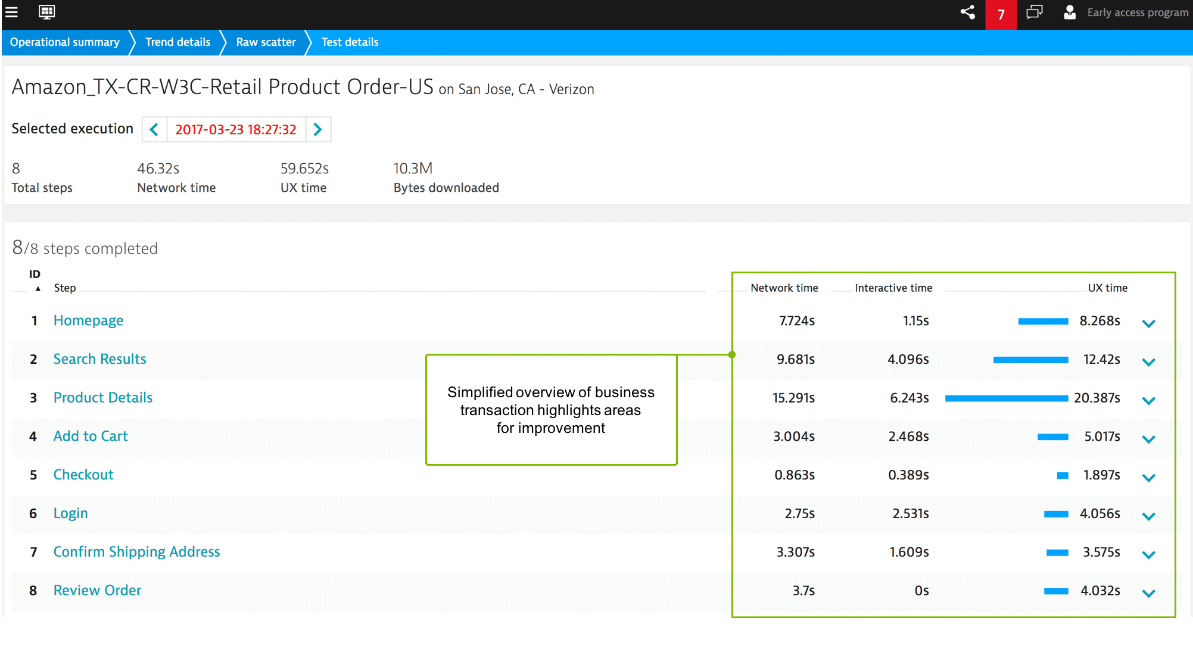Open the Search Results step link
The width and height of the screenshot is (1193, 670).
99,359
